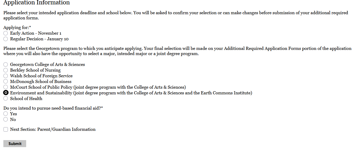
Task: Choose McDonough School of Business
Action: coord(5,81)
